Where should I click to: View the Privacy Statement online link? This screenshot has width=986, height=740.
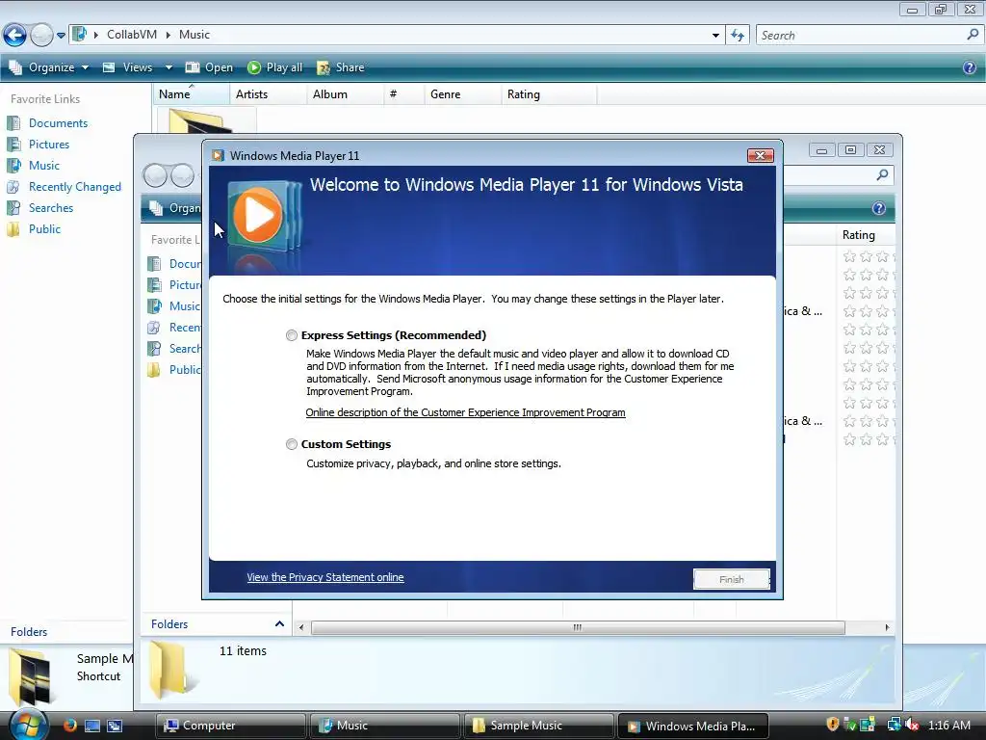(325, 577)
